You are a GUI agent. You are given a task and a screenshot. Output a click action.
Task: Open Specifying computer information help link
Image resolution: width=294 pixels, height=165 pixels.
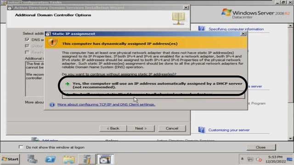236,29
